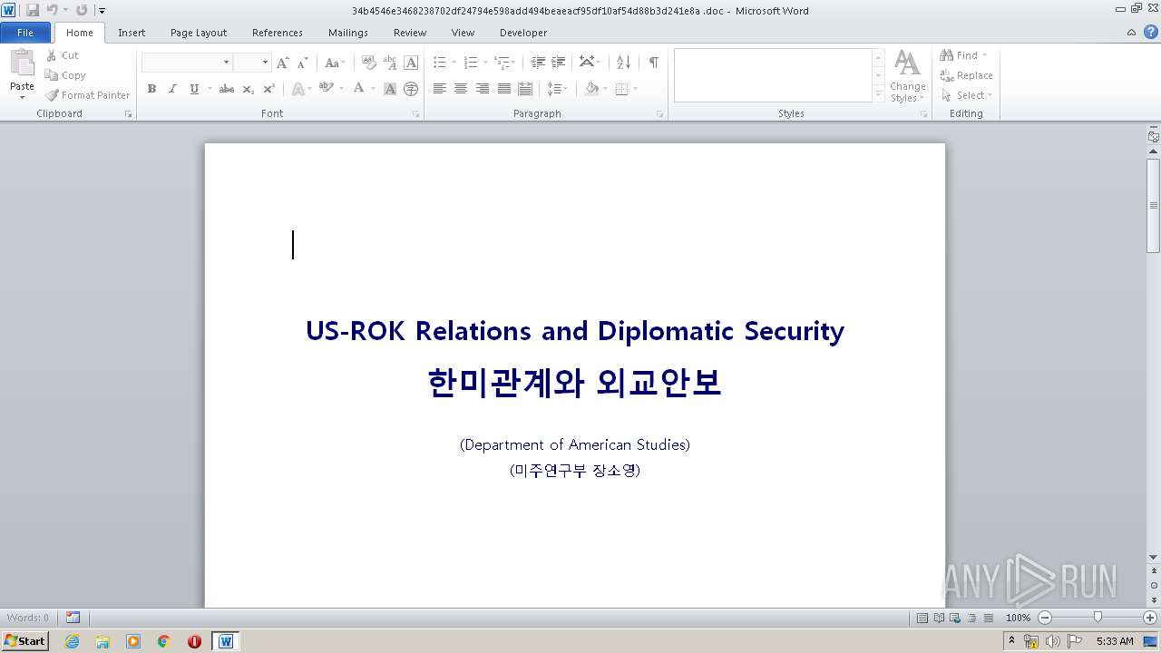
Task: Switch to the Mailings tab
Action: [348, 33]
